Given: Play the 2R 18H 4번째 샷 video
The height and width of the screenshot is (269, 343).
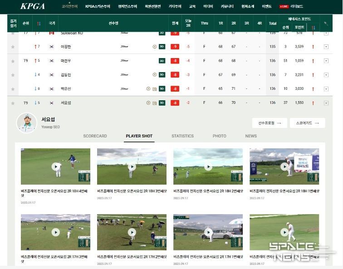Looking at the screenshot, I should pos(55,166).
